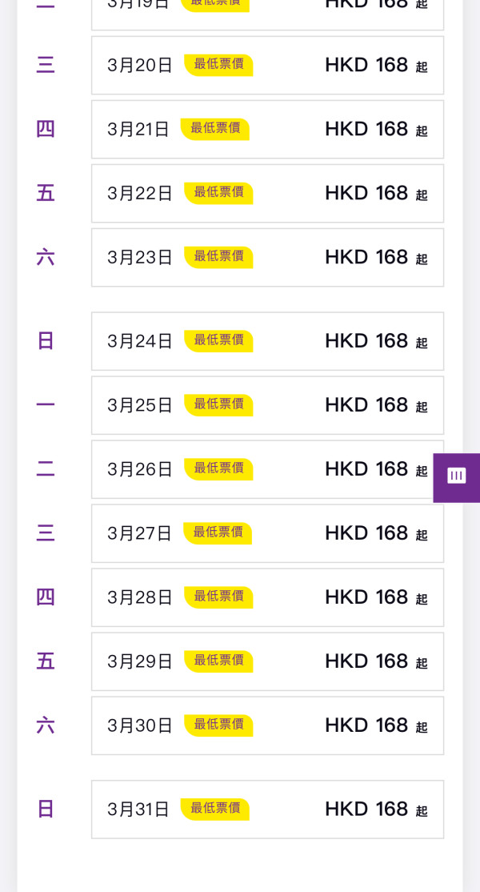Select the 3月21日 fare row

tap(267, 130)
